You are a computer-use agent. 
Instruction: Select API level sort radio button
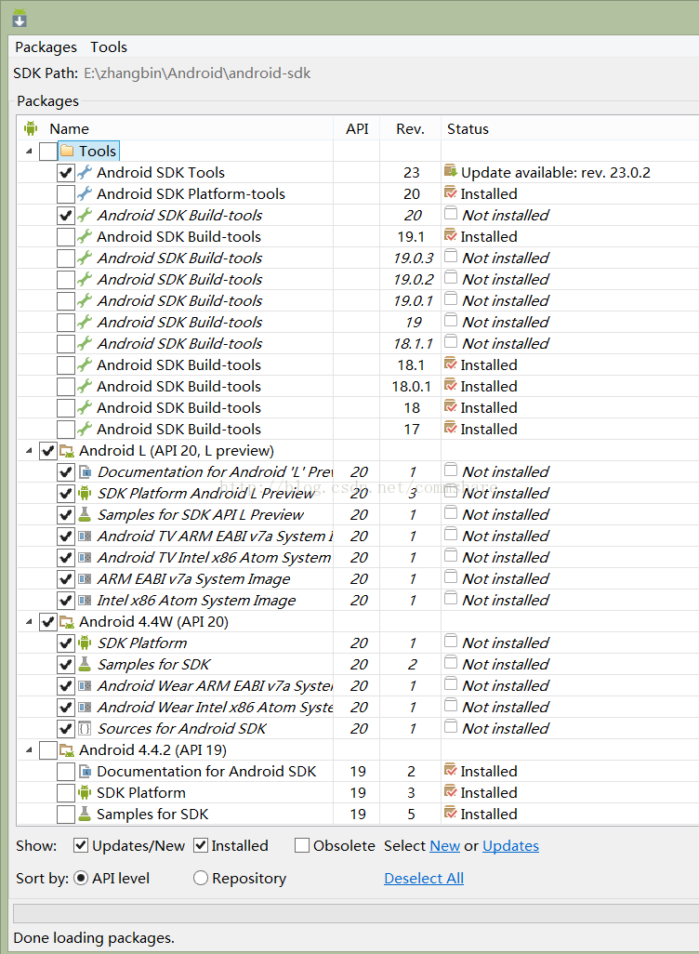tap(81, 878)
